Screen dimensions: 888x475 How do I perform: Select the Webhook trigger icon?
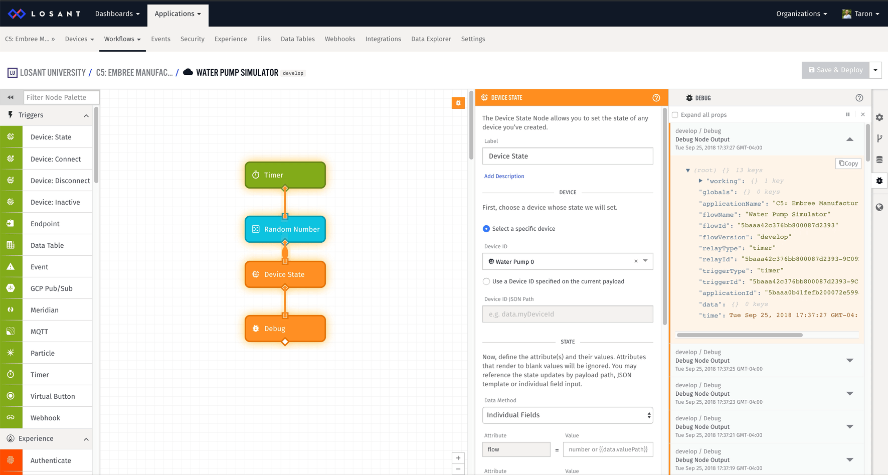point(11,417)
